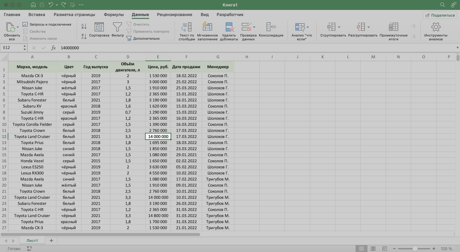Click the zoom slider handle
The height and width of the screenshot is (252, 460).
pyautogui.click(x=415, y=249)
